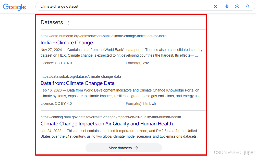Click the data.subak.org dataset URL text
256x157 pixels.
81,76
